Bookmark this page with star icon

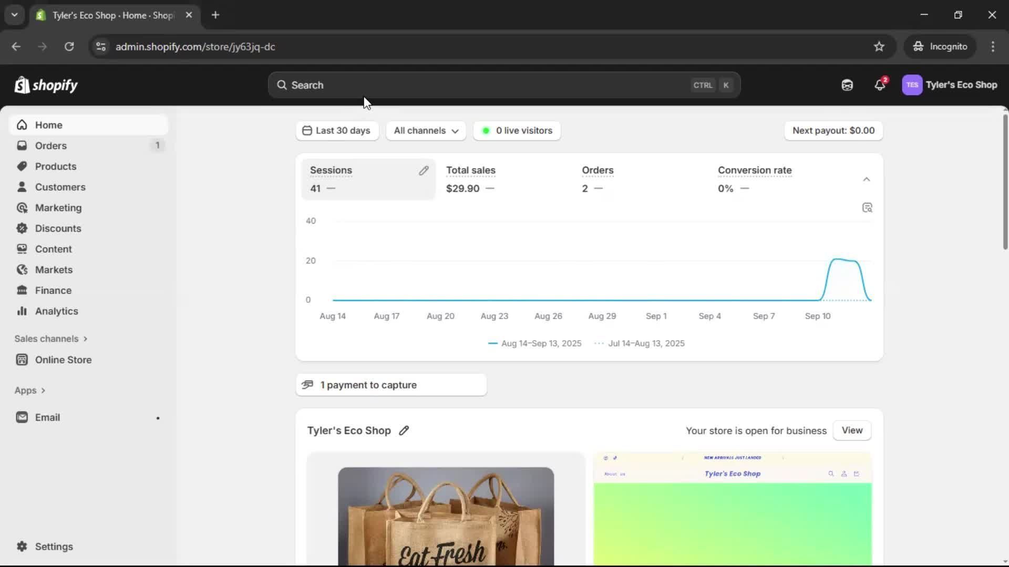pyautogui.click(x=879, y=47)
